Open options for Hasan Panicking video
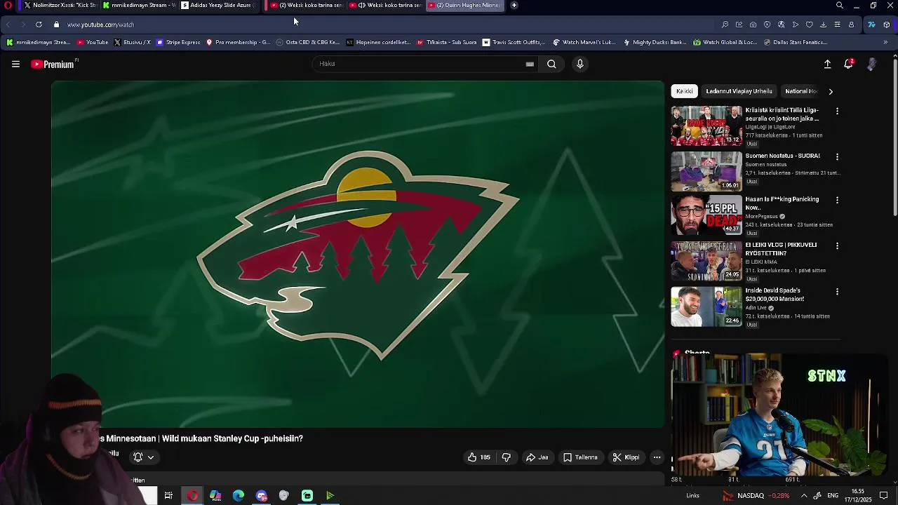This screenshot has width=898, height=505. point(837,200)
